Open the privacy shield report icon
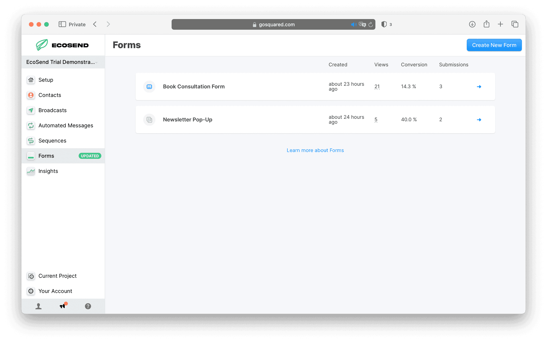Screen dimensions: 547x342 click(x=384, y=24)
